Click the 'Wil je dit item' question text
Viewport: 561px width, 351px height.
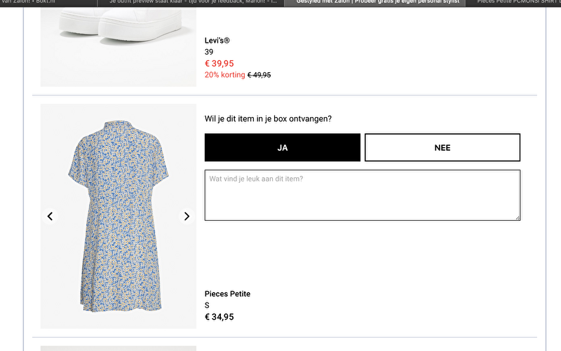click(268, 118)
